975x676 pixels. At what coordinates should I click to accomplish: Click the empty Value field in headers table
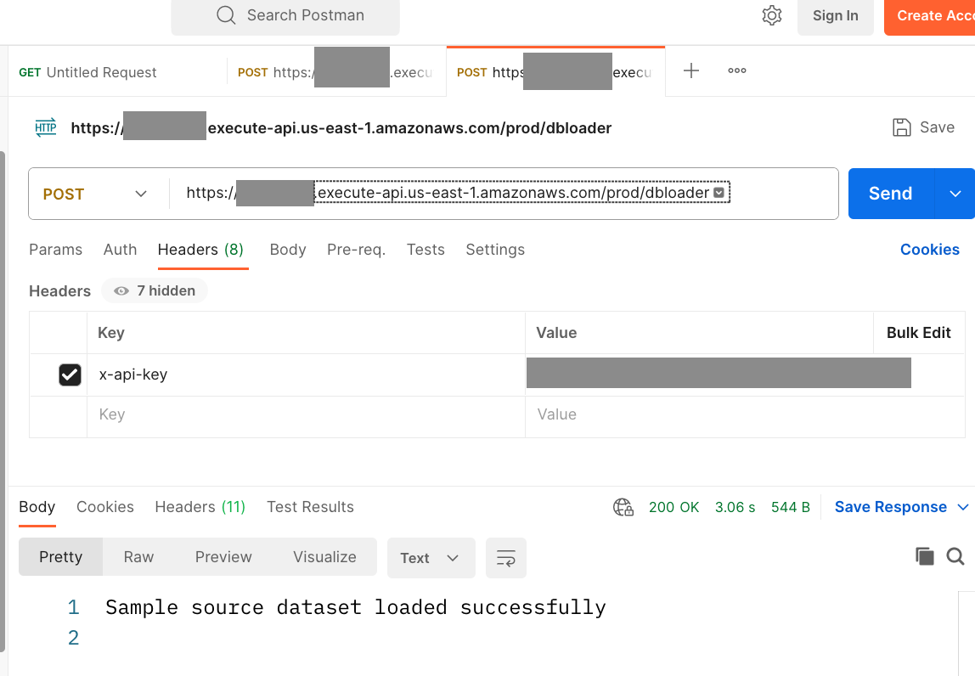point(744,414)
